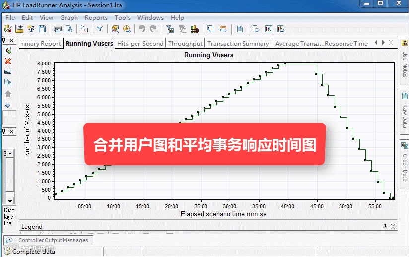Click the chart-with-glasses icon at toolbar end
The height and width of the screenshot is (257, 409).
(x=280, y=29)
